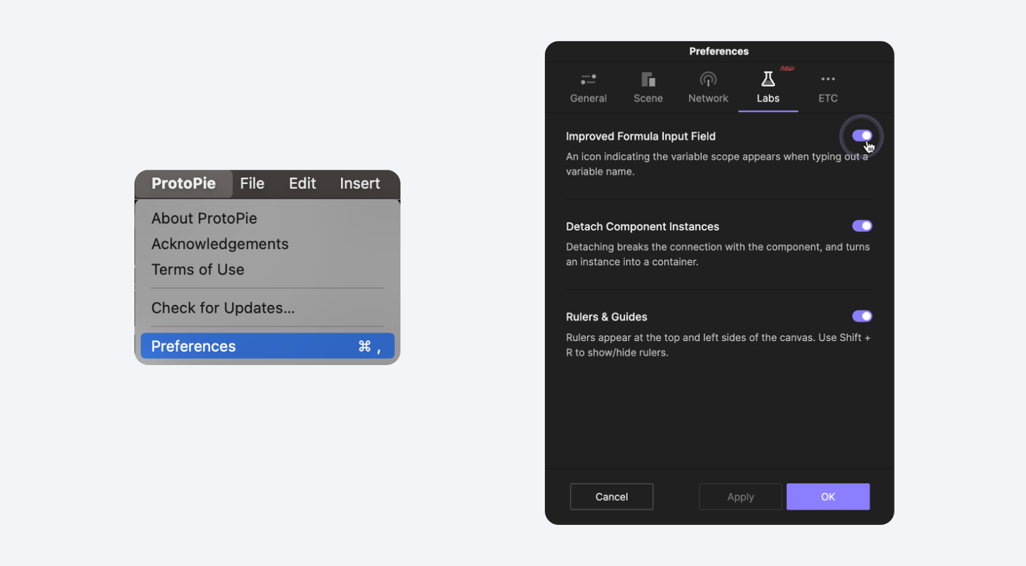Open the ProtoPie menu
The image size is (1026, 566).
[183, 183]
